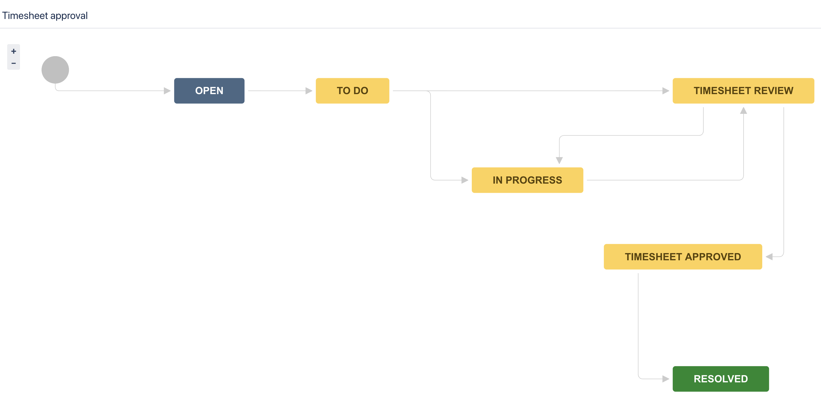Viewport: 821px width, 399px height.
Task: Click the zoom in plus button
Action: 14,51
